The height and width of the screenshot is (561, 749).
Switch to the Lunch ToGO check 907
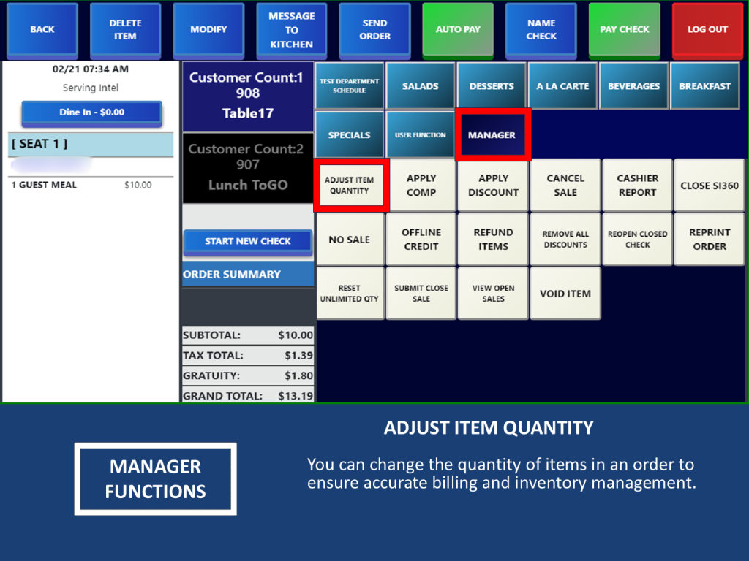click(x=247, y=167)
